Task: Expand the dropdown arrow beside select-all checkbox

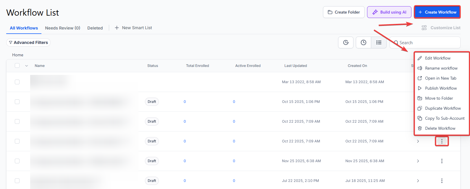Action: coord(27,66)
